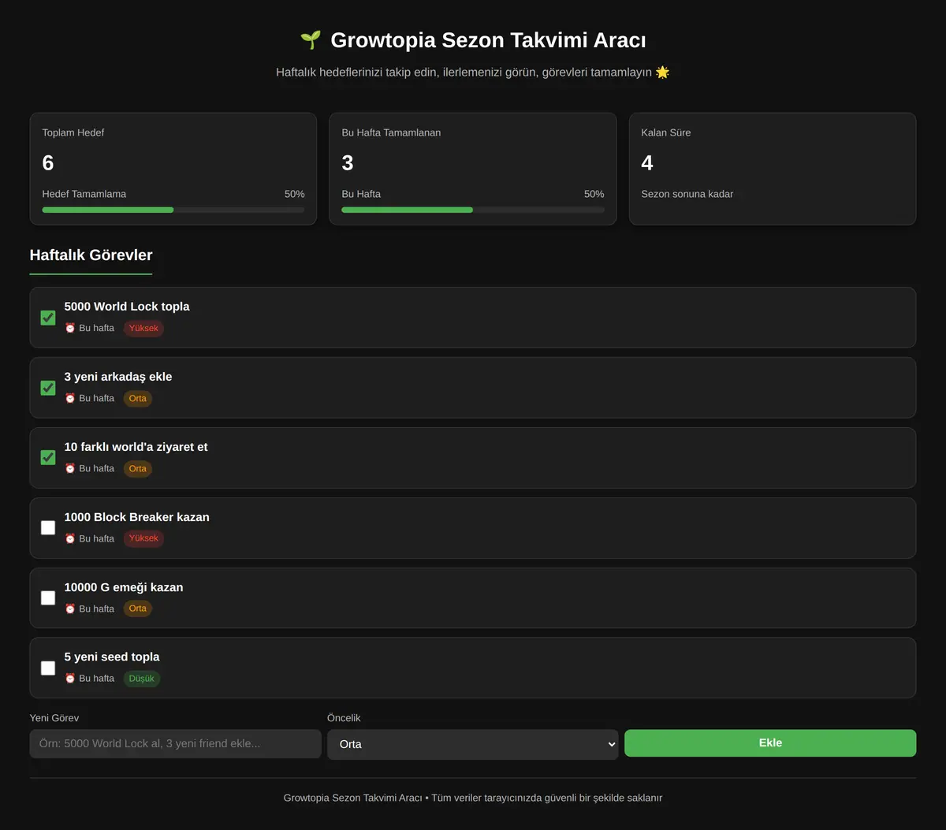This screenshot has height=830, width=946.
Task: Click the Toplam Hedef value 6
Action: coord(48,163)
